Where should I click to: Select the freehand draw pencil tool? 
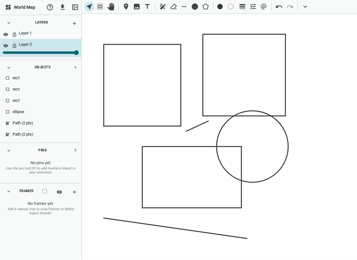tap(162, 7)
